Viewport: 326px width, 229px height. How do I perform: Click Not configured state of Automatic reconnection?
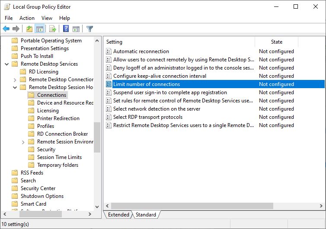(276, 51)
